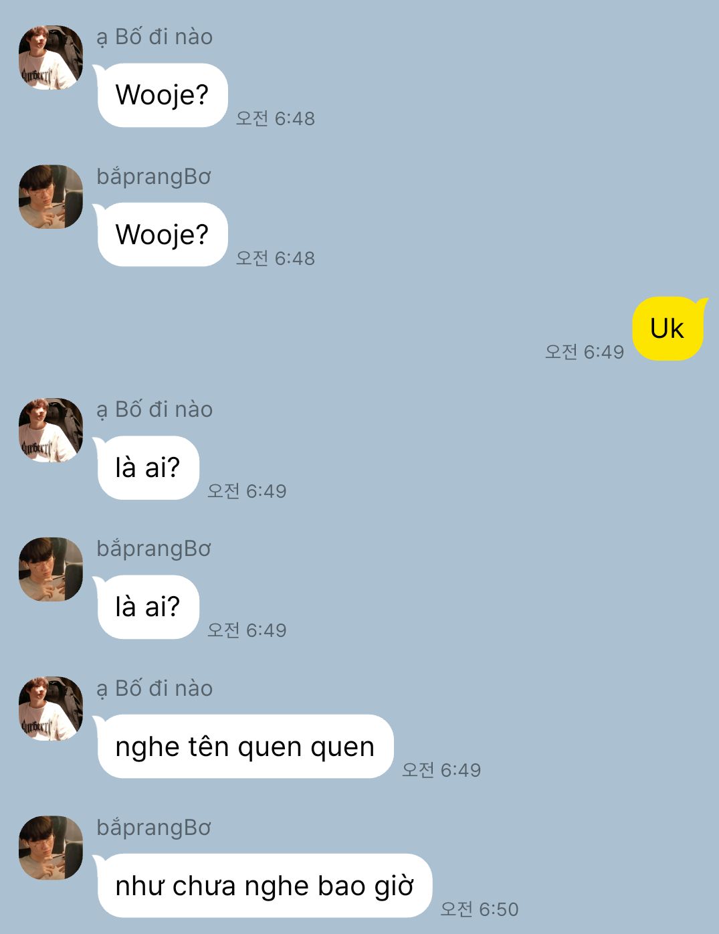Click name bắprangBơ above như chưa nghe bao giờ
The width and height of the screenshot is (719, 934).
pyautogui.click(x=154, y=828)
